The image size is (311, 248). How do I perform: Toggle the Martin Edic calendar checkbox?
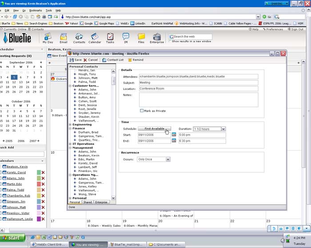point(0,184)
